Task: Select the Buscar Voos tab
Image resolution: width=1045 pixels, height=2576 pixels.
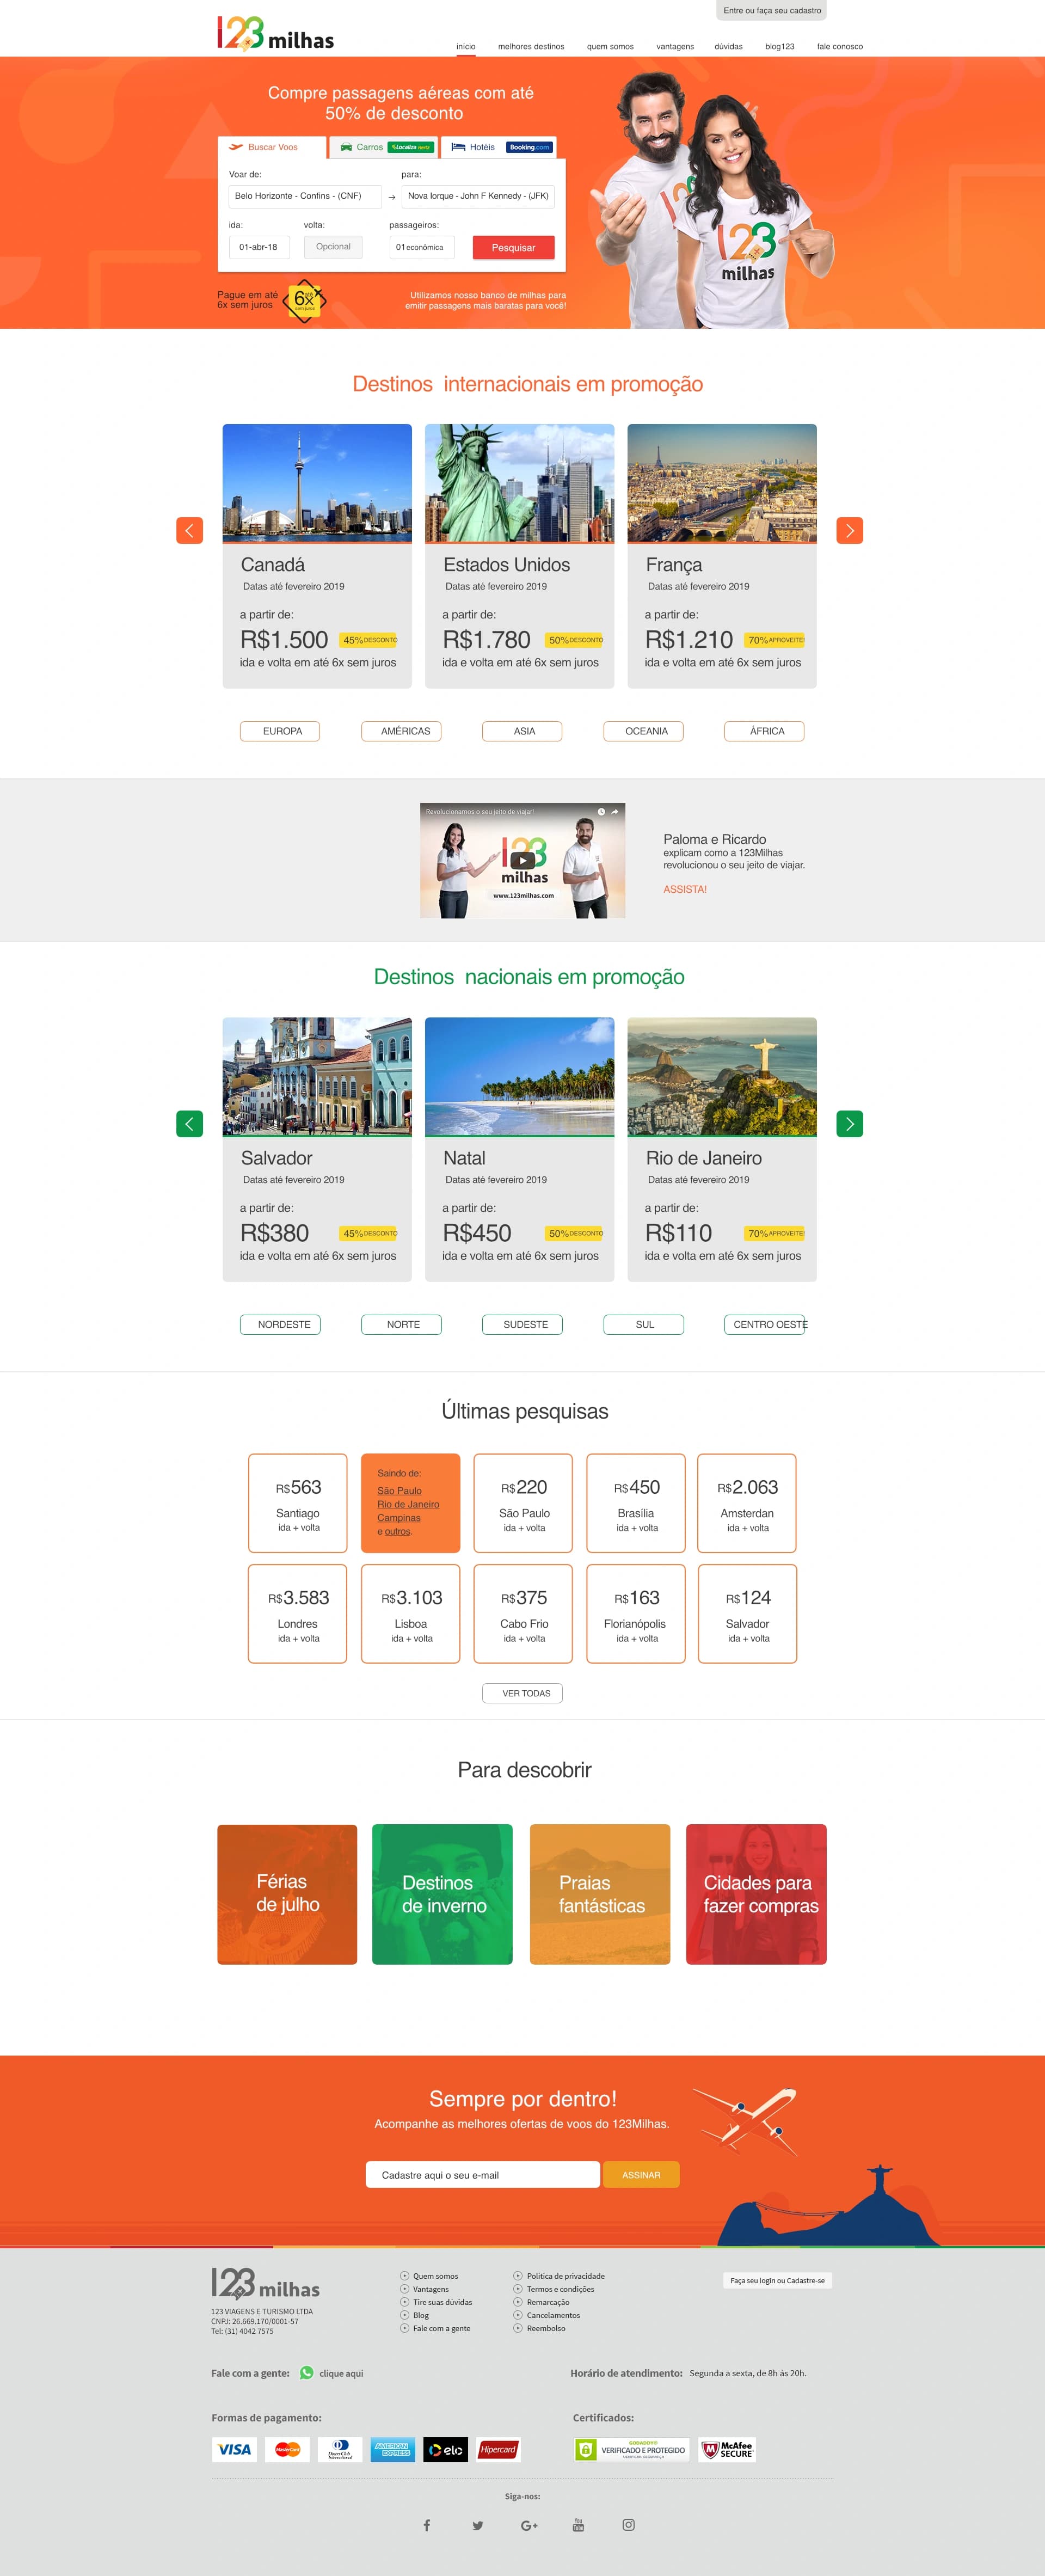Action: point(272,147)
